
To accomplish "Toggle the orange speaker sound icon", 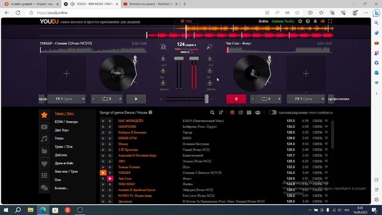I will click(x=322, y=21).
